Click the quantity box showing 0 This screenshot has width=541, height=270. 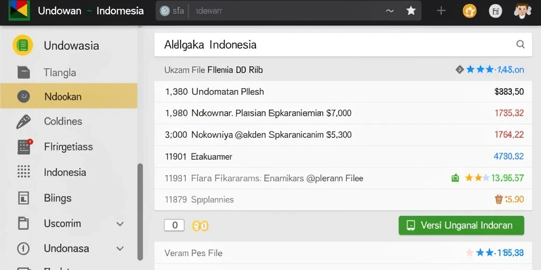pyautogui.click(x=174, y=225)
